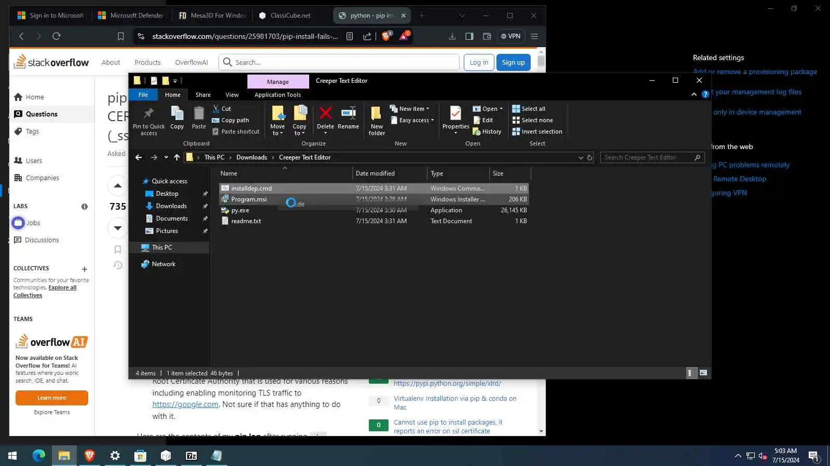Go back in File Explorer
Image resolution: width=830 pixels, height=466 pixels.
[x=139, y=157]
